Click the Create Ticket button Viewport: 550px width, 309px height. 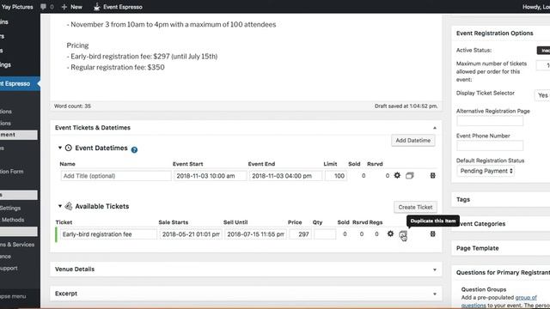pos(415,207)
